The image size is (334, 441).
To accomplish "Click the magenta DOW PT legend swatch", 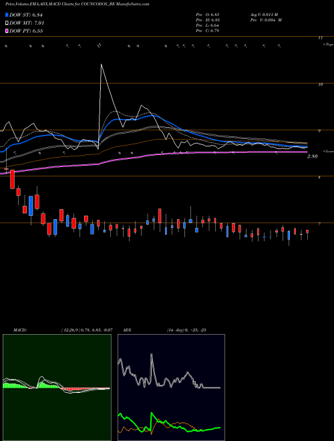I will point(7,31).
